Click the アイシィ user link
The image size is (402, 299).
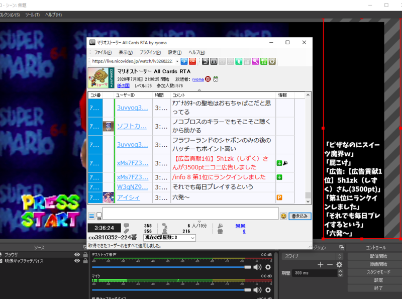point(129,197)
